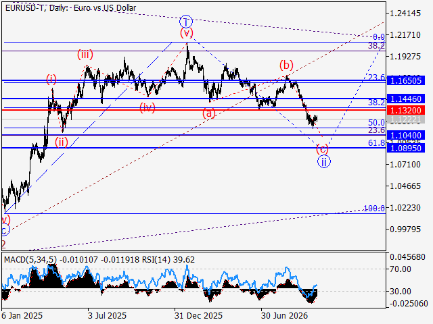Click the 1.24145 price axis label
The height and width of the screenshot is (324, 433).
click(405, 13)
